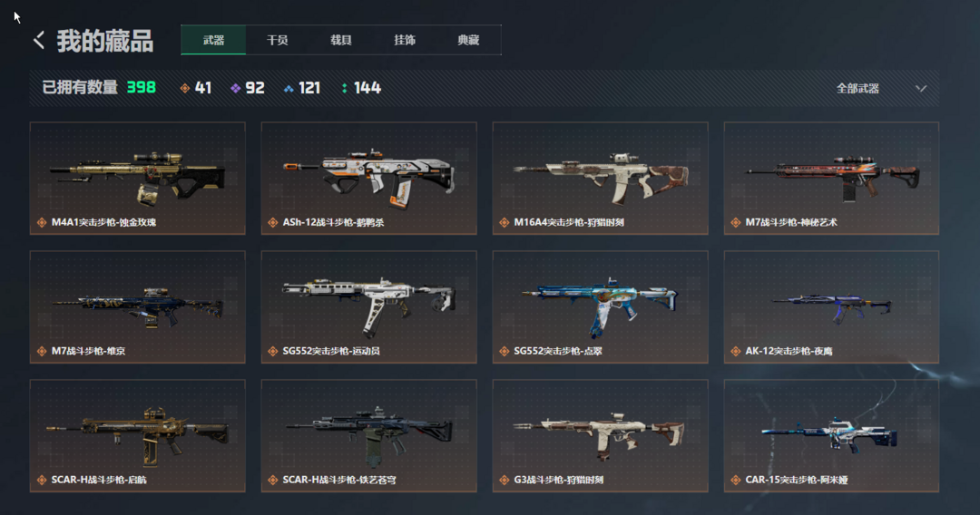Viewport: 980px width, 515px height.
Task: Click the purple epic rarity count icon
Action: coord(236,89)
